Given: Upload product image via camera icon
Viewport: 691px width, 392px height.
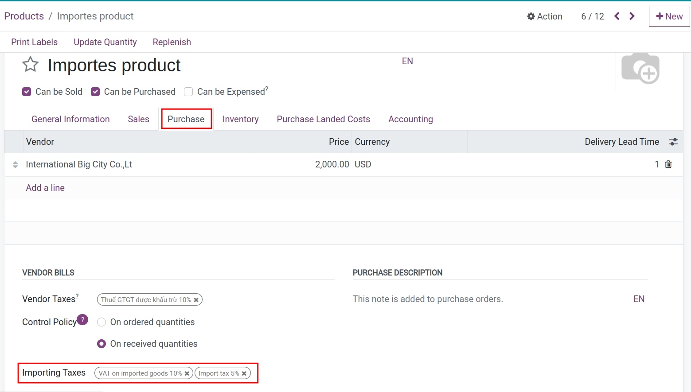Looking at the screenshot, I should pos(640,69).
